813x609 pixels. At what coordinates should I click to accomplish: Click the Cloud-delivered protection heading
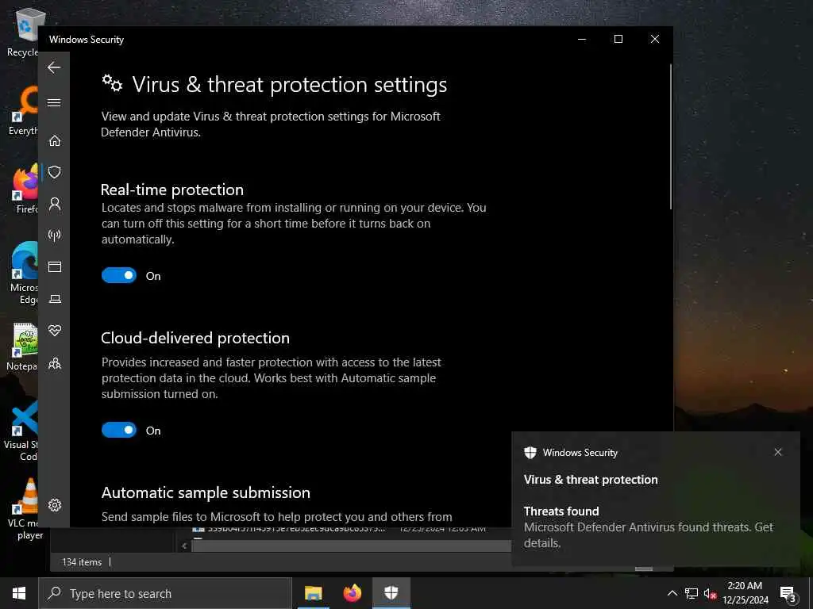[x=195, y=338]
